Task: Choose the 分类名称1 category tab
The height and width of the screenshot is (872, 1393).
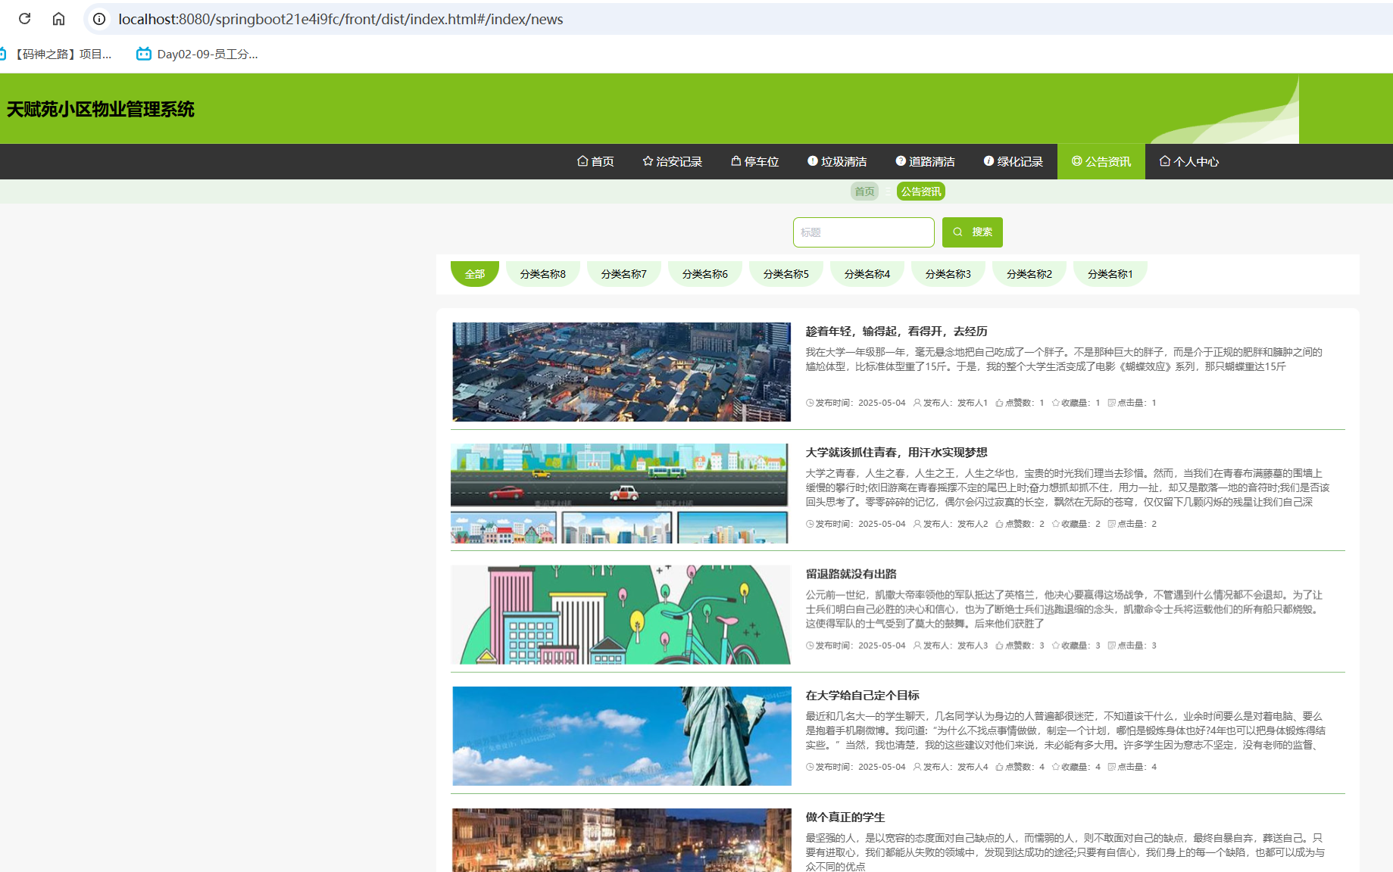Action: [x=1110, y=274]
